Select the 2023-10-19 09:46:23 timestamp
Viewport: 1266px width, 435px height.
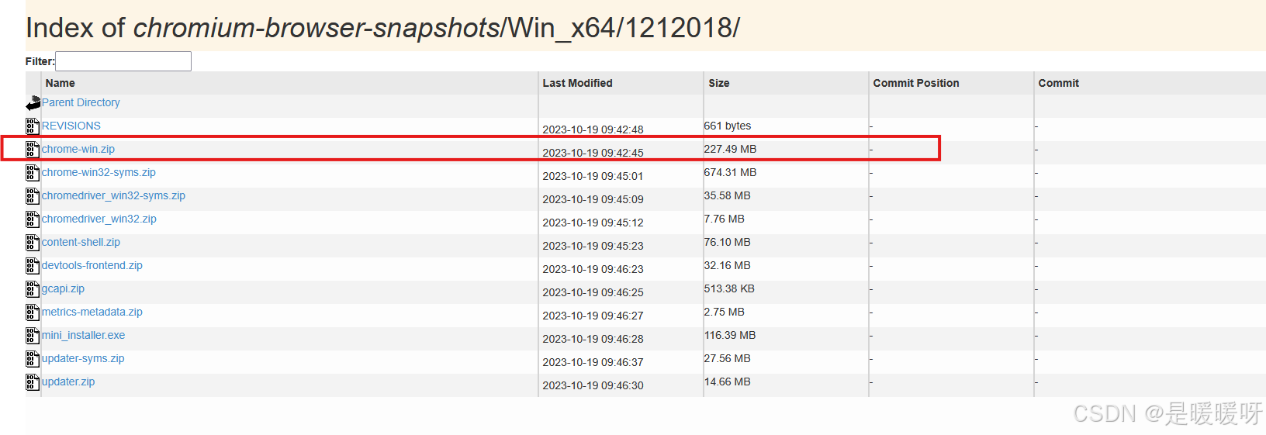(593, 269)
